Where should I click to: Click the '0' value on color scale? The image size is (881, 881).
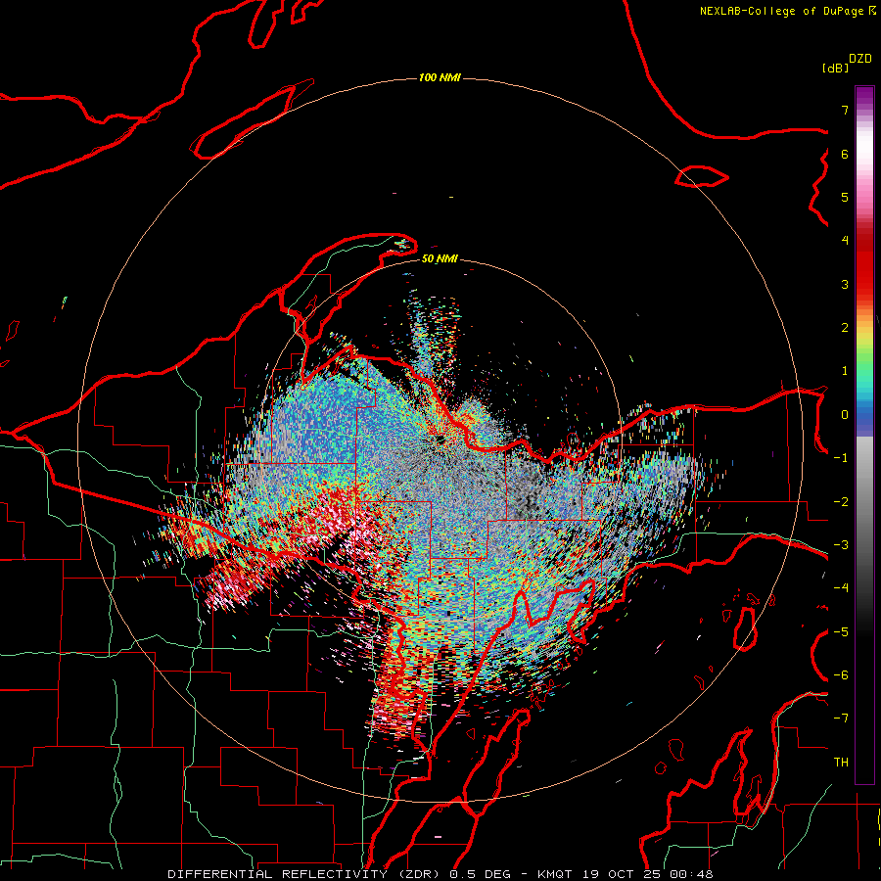pos(845,415)
